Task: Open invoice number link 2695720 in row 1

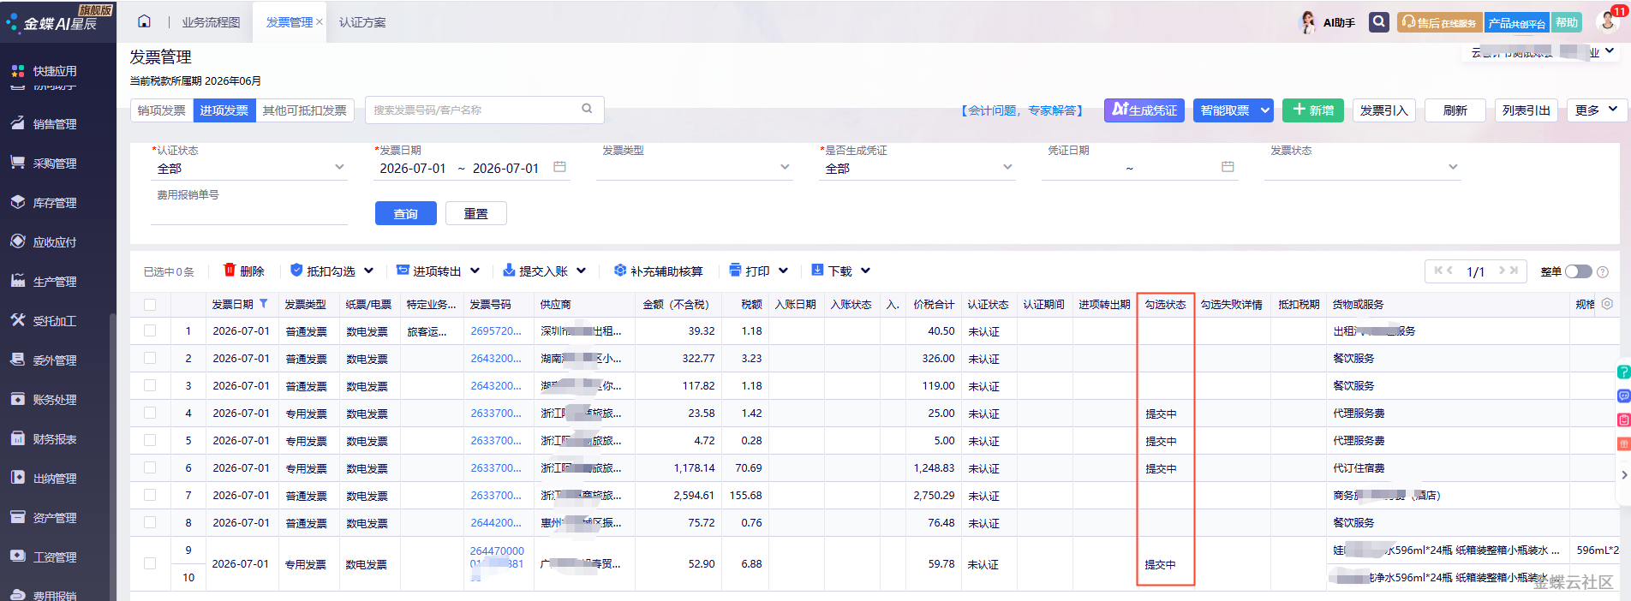Action: pos(496,330)
